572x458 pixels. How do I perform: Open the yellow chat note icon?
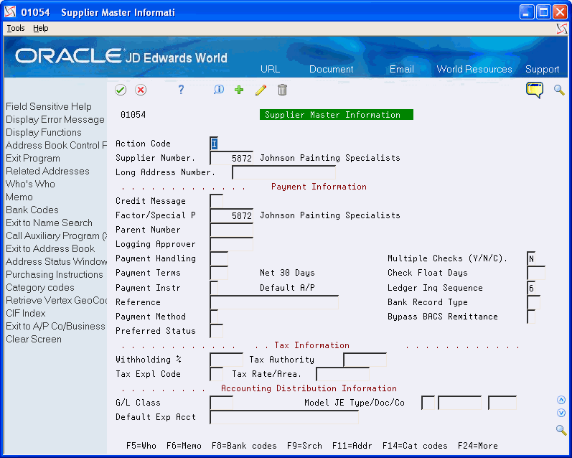point(535,90)
